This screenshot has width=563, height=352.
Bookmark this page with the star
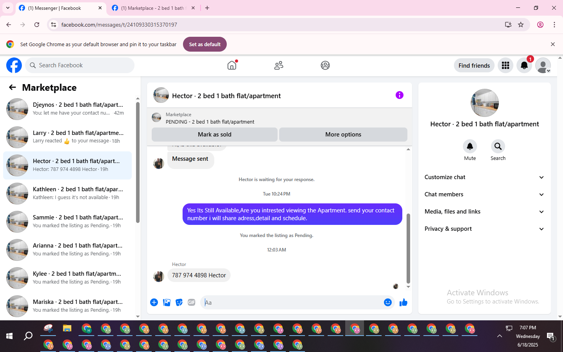coord(521,25)
